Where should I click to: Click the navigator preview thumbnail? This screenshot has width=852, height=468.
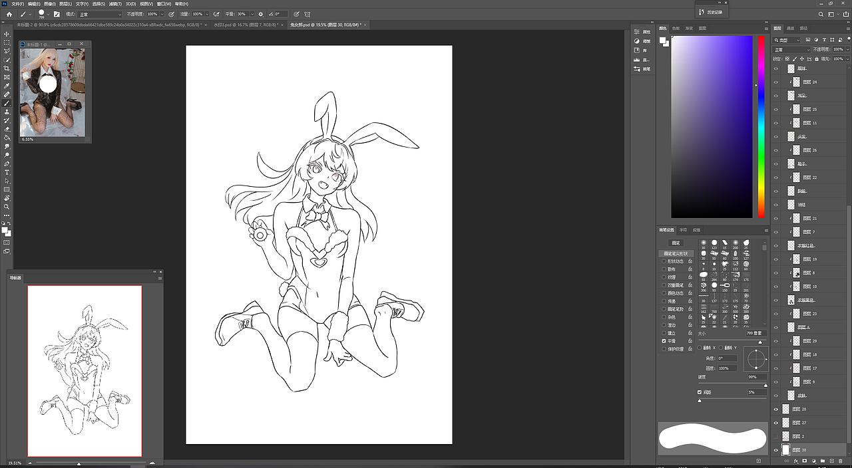(x=85, y=371)
